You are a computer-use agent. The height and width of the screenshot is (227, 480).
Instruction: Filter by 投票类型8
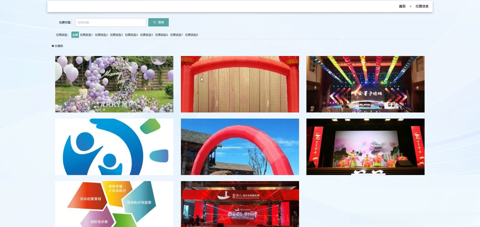[192, 35]
